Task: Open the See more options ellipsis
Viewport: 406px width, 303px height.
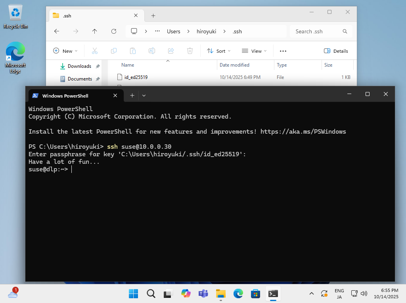Action: tap(283, 51)
